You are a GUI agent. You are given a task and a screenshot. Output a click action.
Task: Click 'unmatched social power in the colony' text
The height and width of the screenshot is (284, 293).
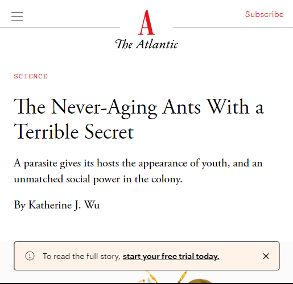point(98,179)
